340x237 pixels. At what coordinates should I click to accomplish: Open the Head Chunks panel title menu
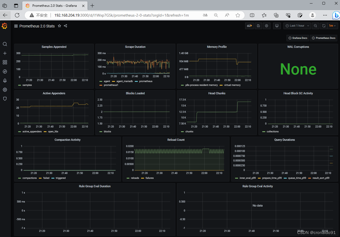pyautogui.click(x=217, y=93)
